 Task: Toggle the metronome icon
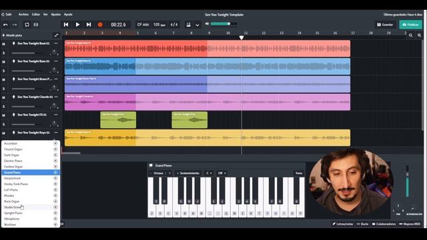pyautogui.click(x=188, y=25)
